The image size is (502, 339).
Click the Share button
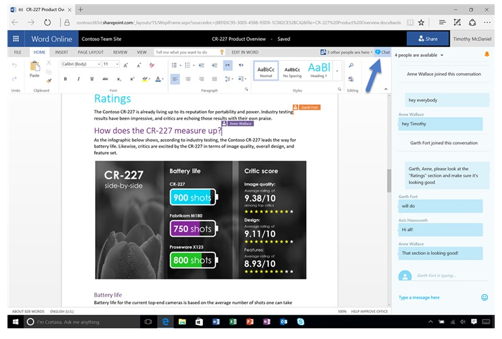click(428, 39)
